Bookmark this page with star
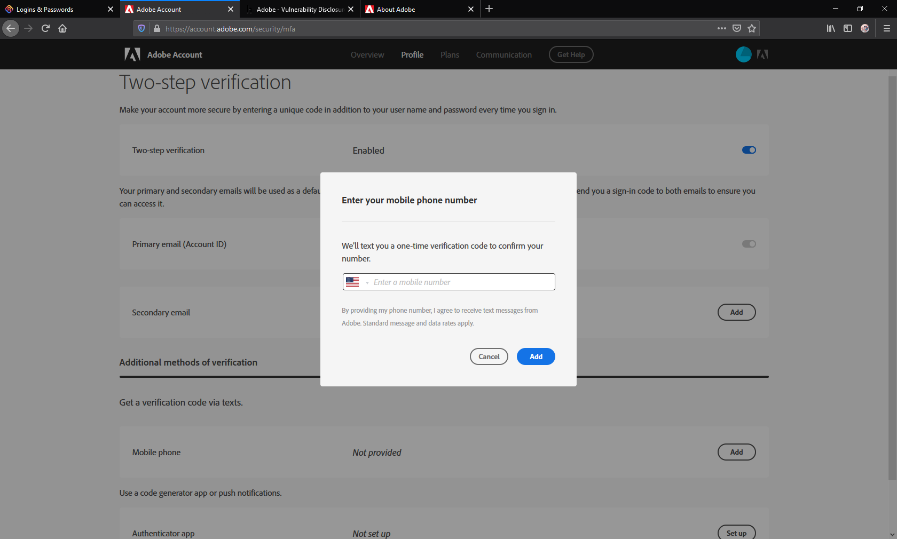The image size is (897, 539). (x=752, y=28)
